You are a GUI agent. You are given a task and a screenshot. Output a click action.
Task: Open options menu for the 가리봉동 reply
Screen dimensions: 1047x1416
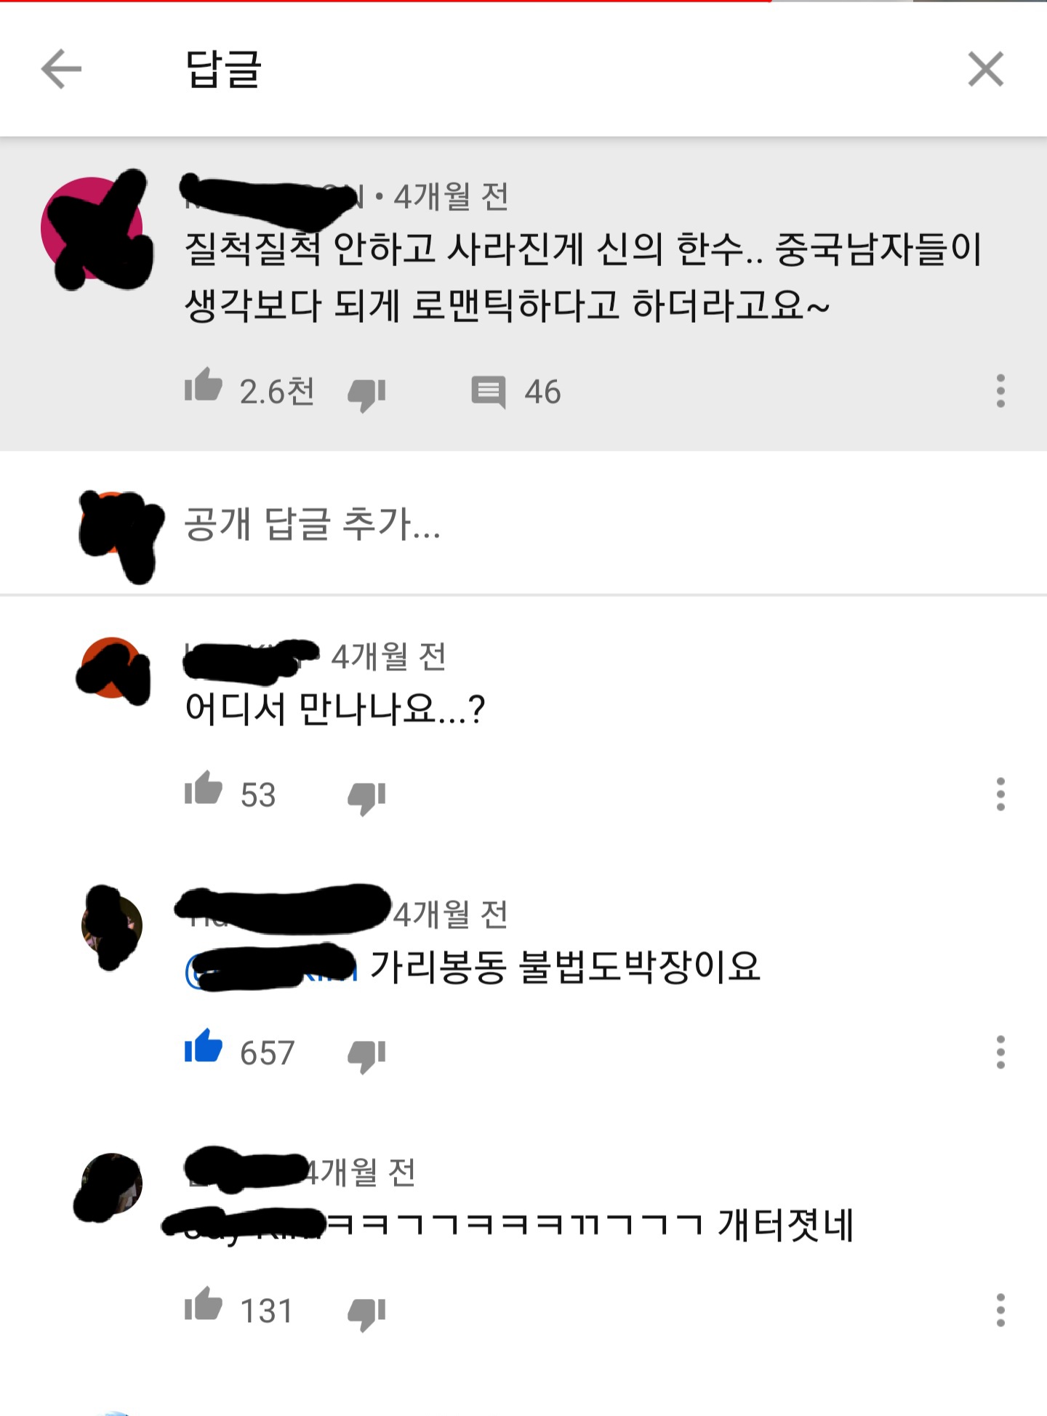point(1000,1052)
